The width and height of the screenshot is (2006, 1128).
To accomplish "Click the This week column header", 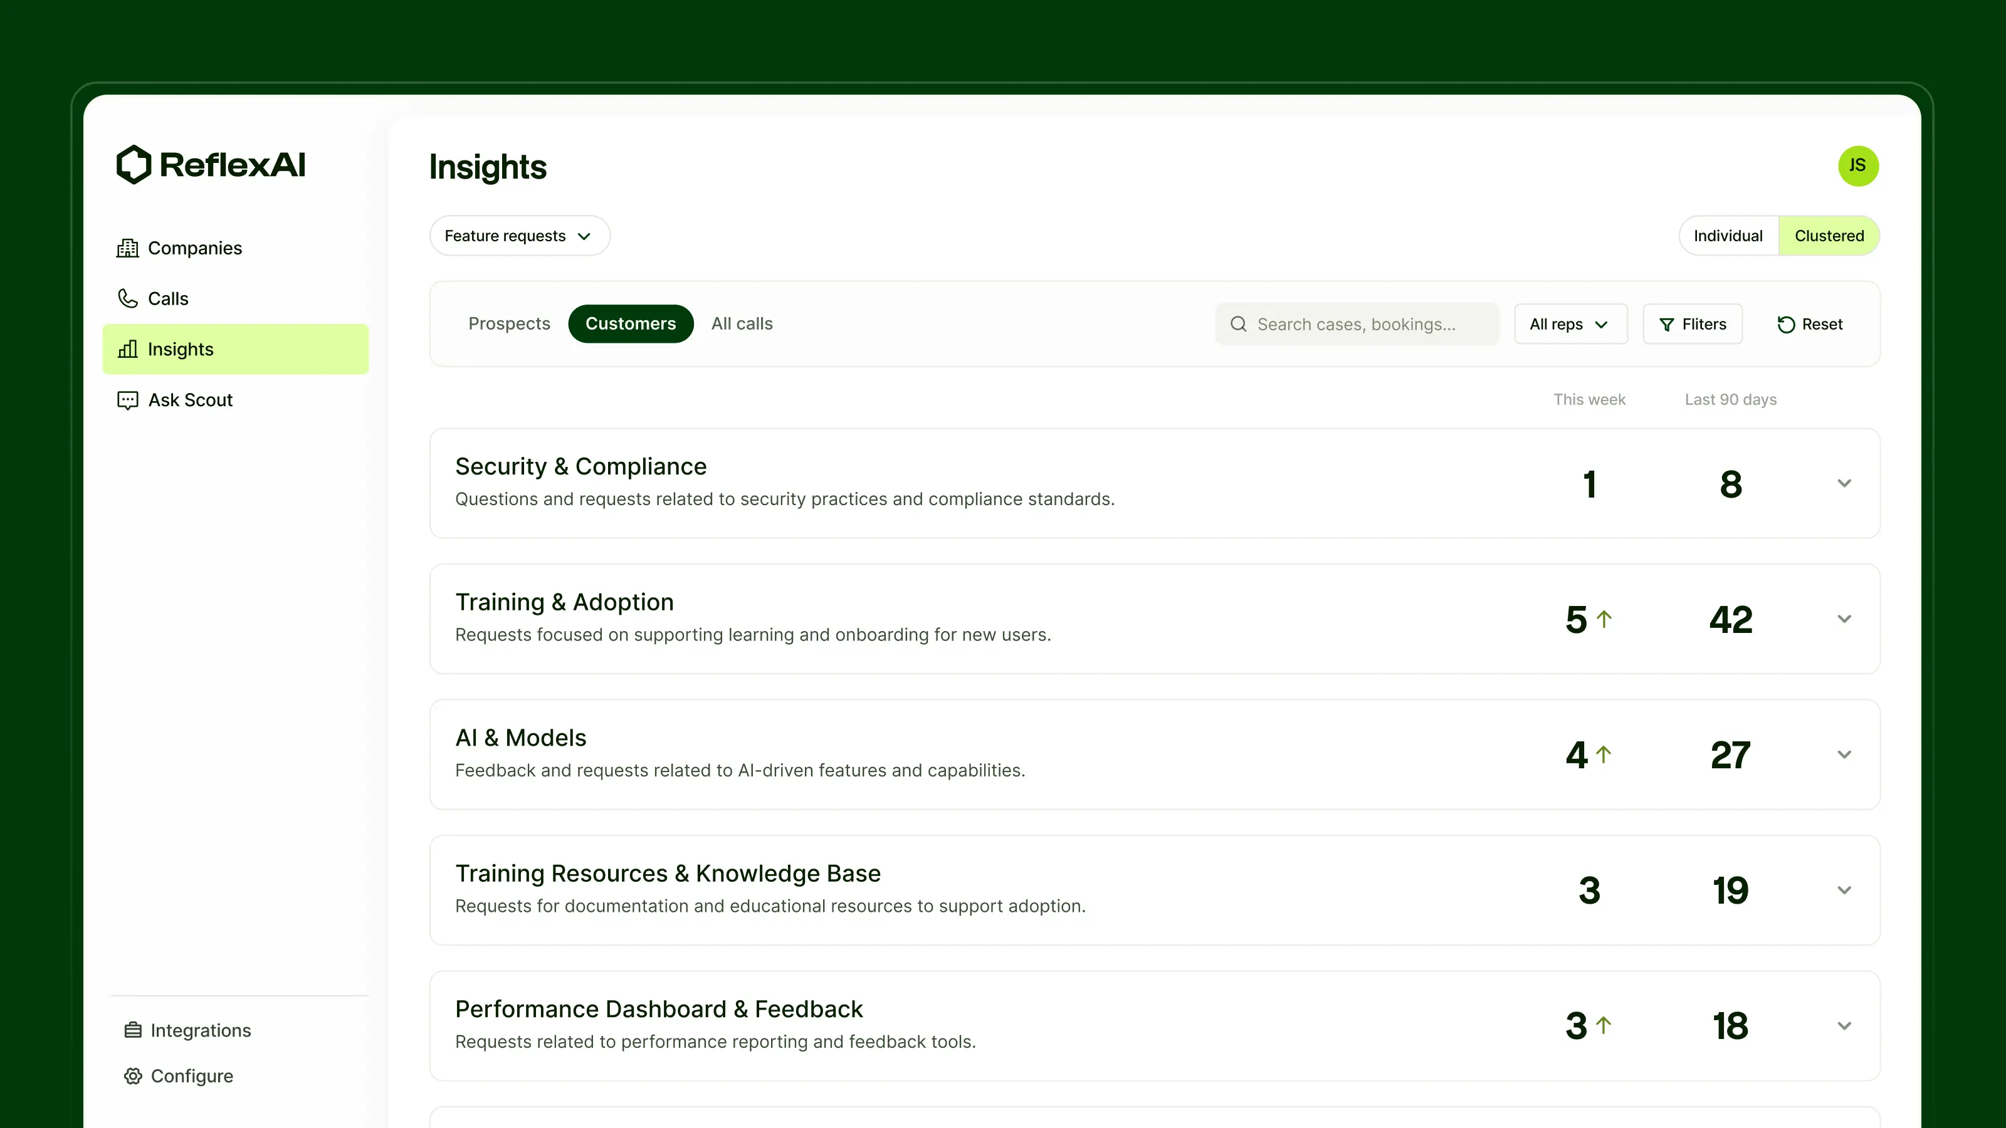I will pos(1589,399).
